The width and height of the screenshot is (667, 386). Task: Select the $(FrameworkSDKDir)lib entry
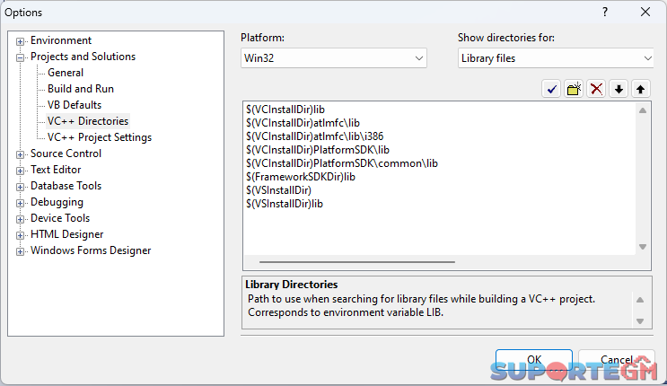click(301, 177)
